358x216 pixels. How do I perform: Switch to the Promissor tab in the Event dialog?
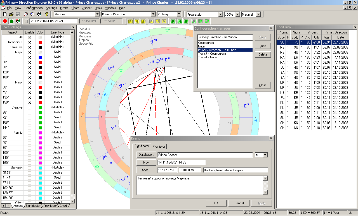click(x=159, y=146)
